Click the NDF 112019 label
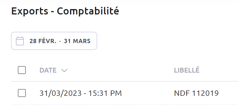Screen dimensions: 238x112 pos(196,93)
